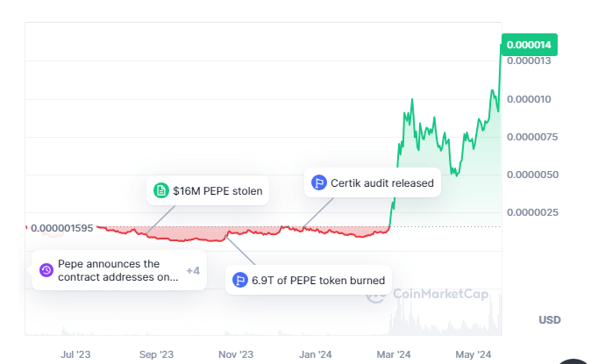The image size is (591, 364).
Task: Click the green document icon for PEPE stolen
Action: [160, 190]
